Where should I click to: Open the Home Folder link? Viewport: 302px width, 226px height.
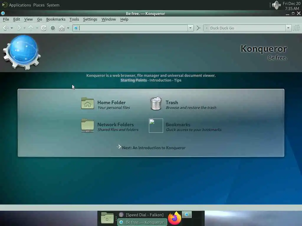click(x=111, y=102)
